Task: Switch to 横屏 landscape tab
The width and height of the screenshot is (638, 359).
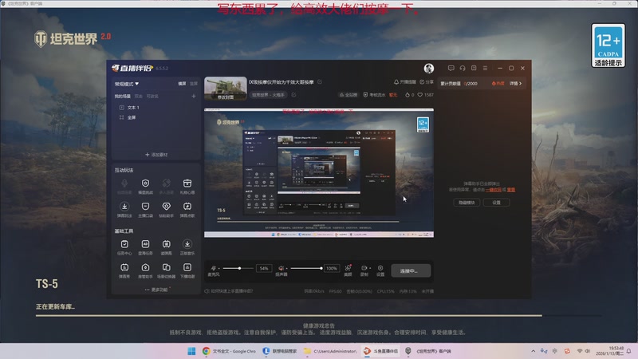Action: pyautogui.click(x=182, y=84)
